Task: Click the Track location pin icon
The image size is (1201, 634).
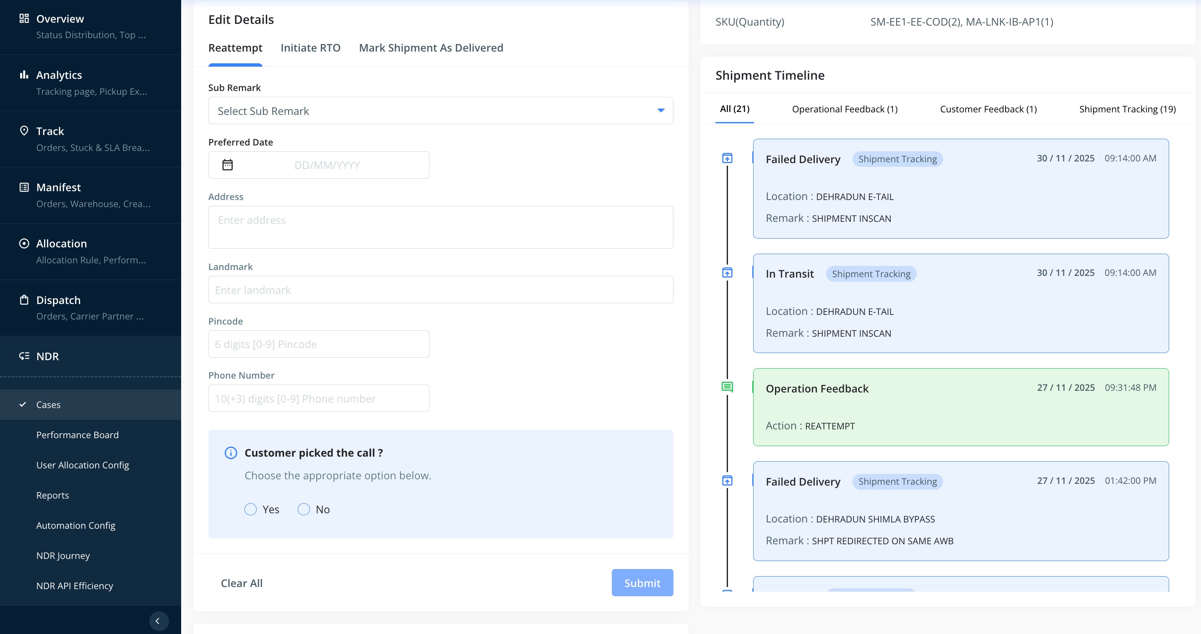Action: (24, 130)
